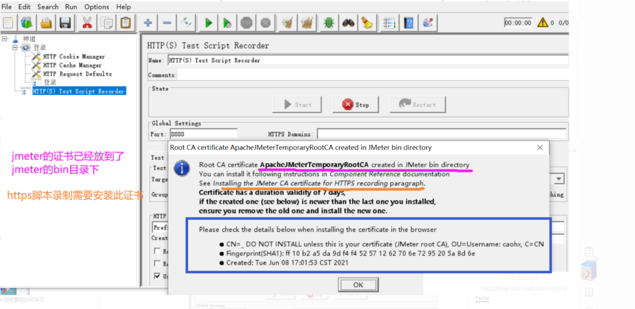Select HTTP(S) Test Script Recorder in tree
This screenshot has width=635, height=309.
[x=79, y=91]
